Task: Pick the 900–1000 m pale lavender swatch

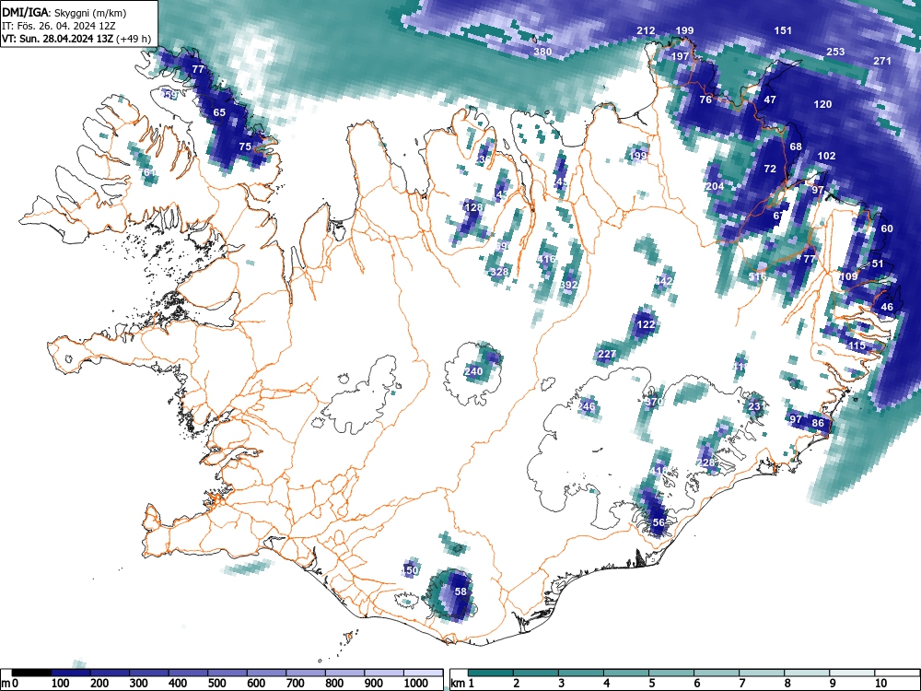Action: coord(384,673)
